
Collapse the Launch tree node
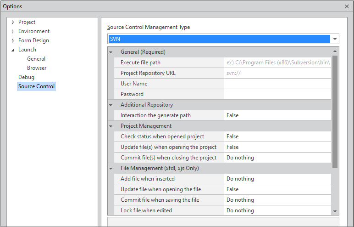tap(13, 50)
